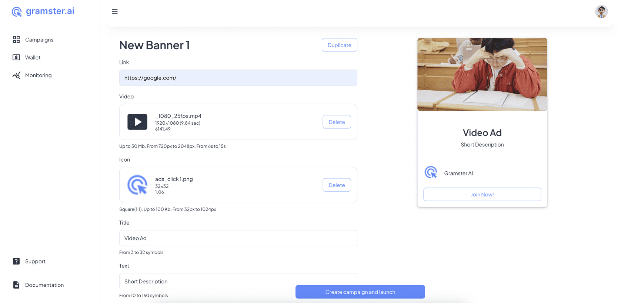Screen dimensions: 621x303
Task: Toggle the hamburger sidebar menu
Action: (115, 11)
